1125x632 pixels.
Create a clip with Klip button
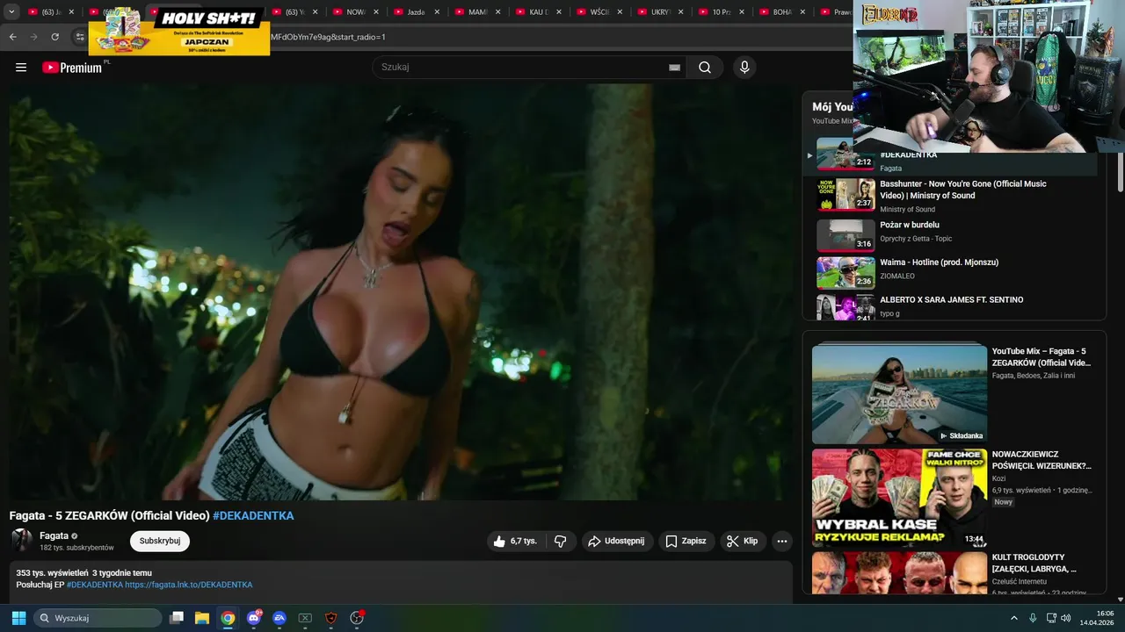(x=742, y=541)
